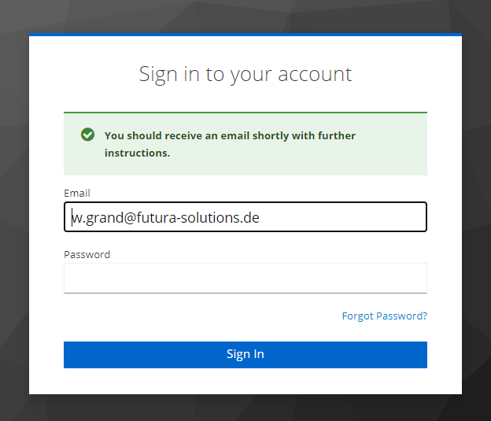Click white space below the Sign In button

pyautogui.click(x=245, y=382)
